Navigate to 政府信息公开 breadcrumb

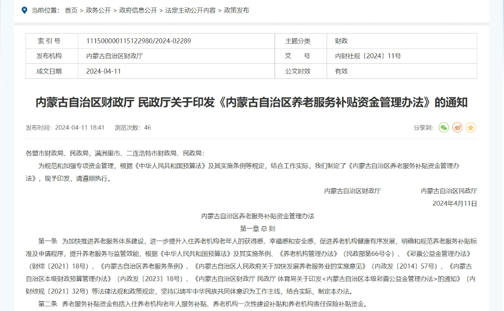click(x=138, y=10)
